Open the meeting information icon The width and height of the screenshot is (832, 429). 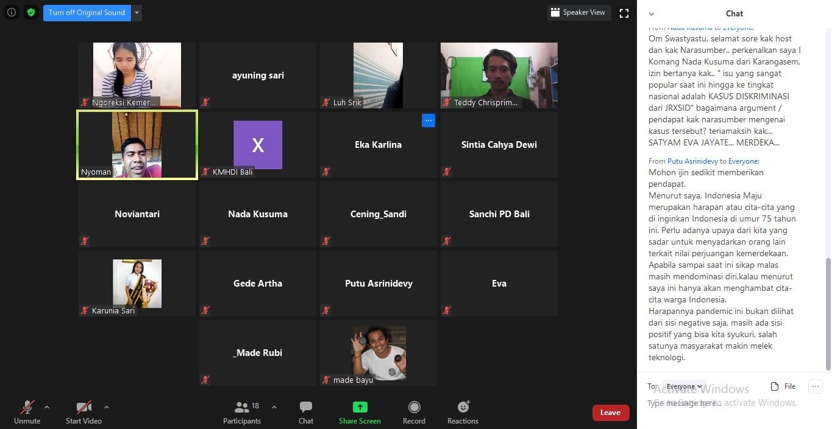pyautogui.click(x=12, y=12)
